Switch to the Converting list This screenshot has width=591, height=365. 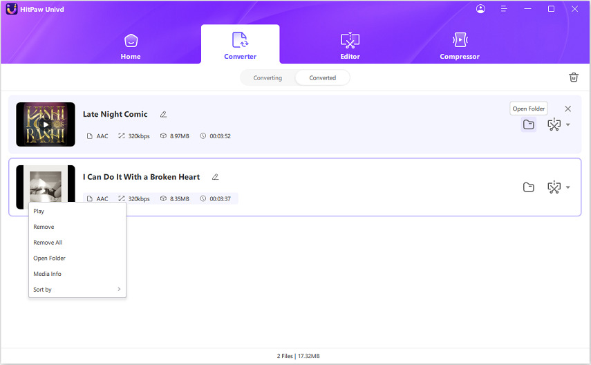[268, 78]
